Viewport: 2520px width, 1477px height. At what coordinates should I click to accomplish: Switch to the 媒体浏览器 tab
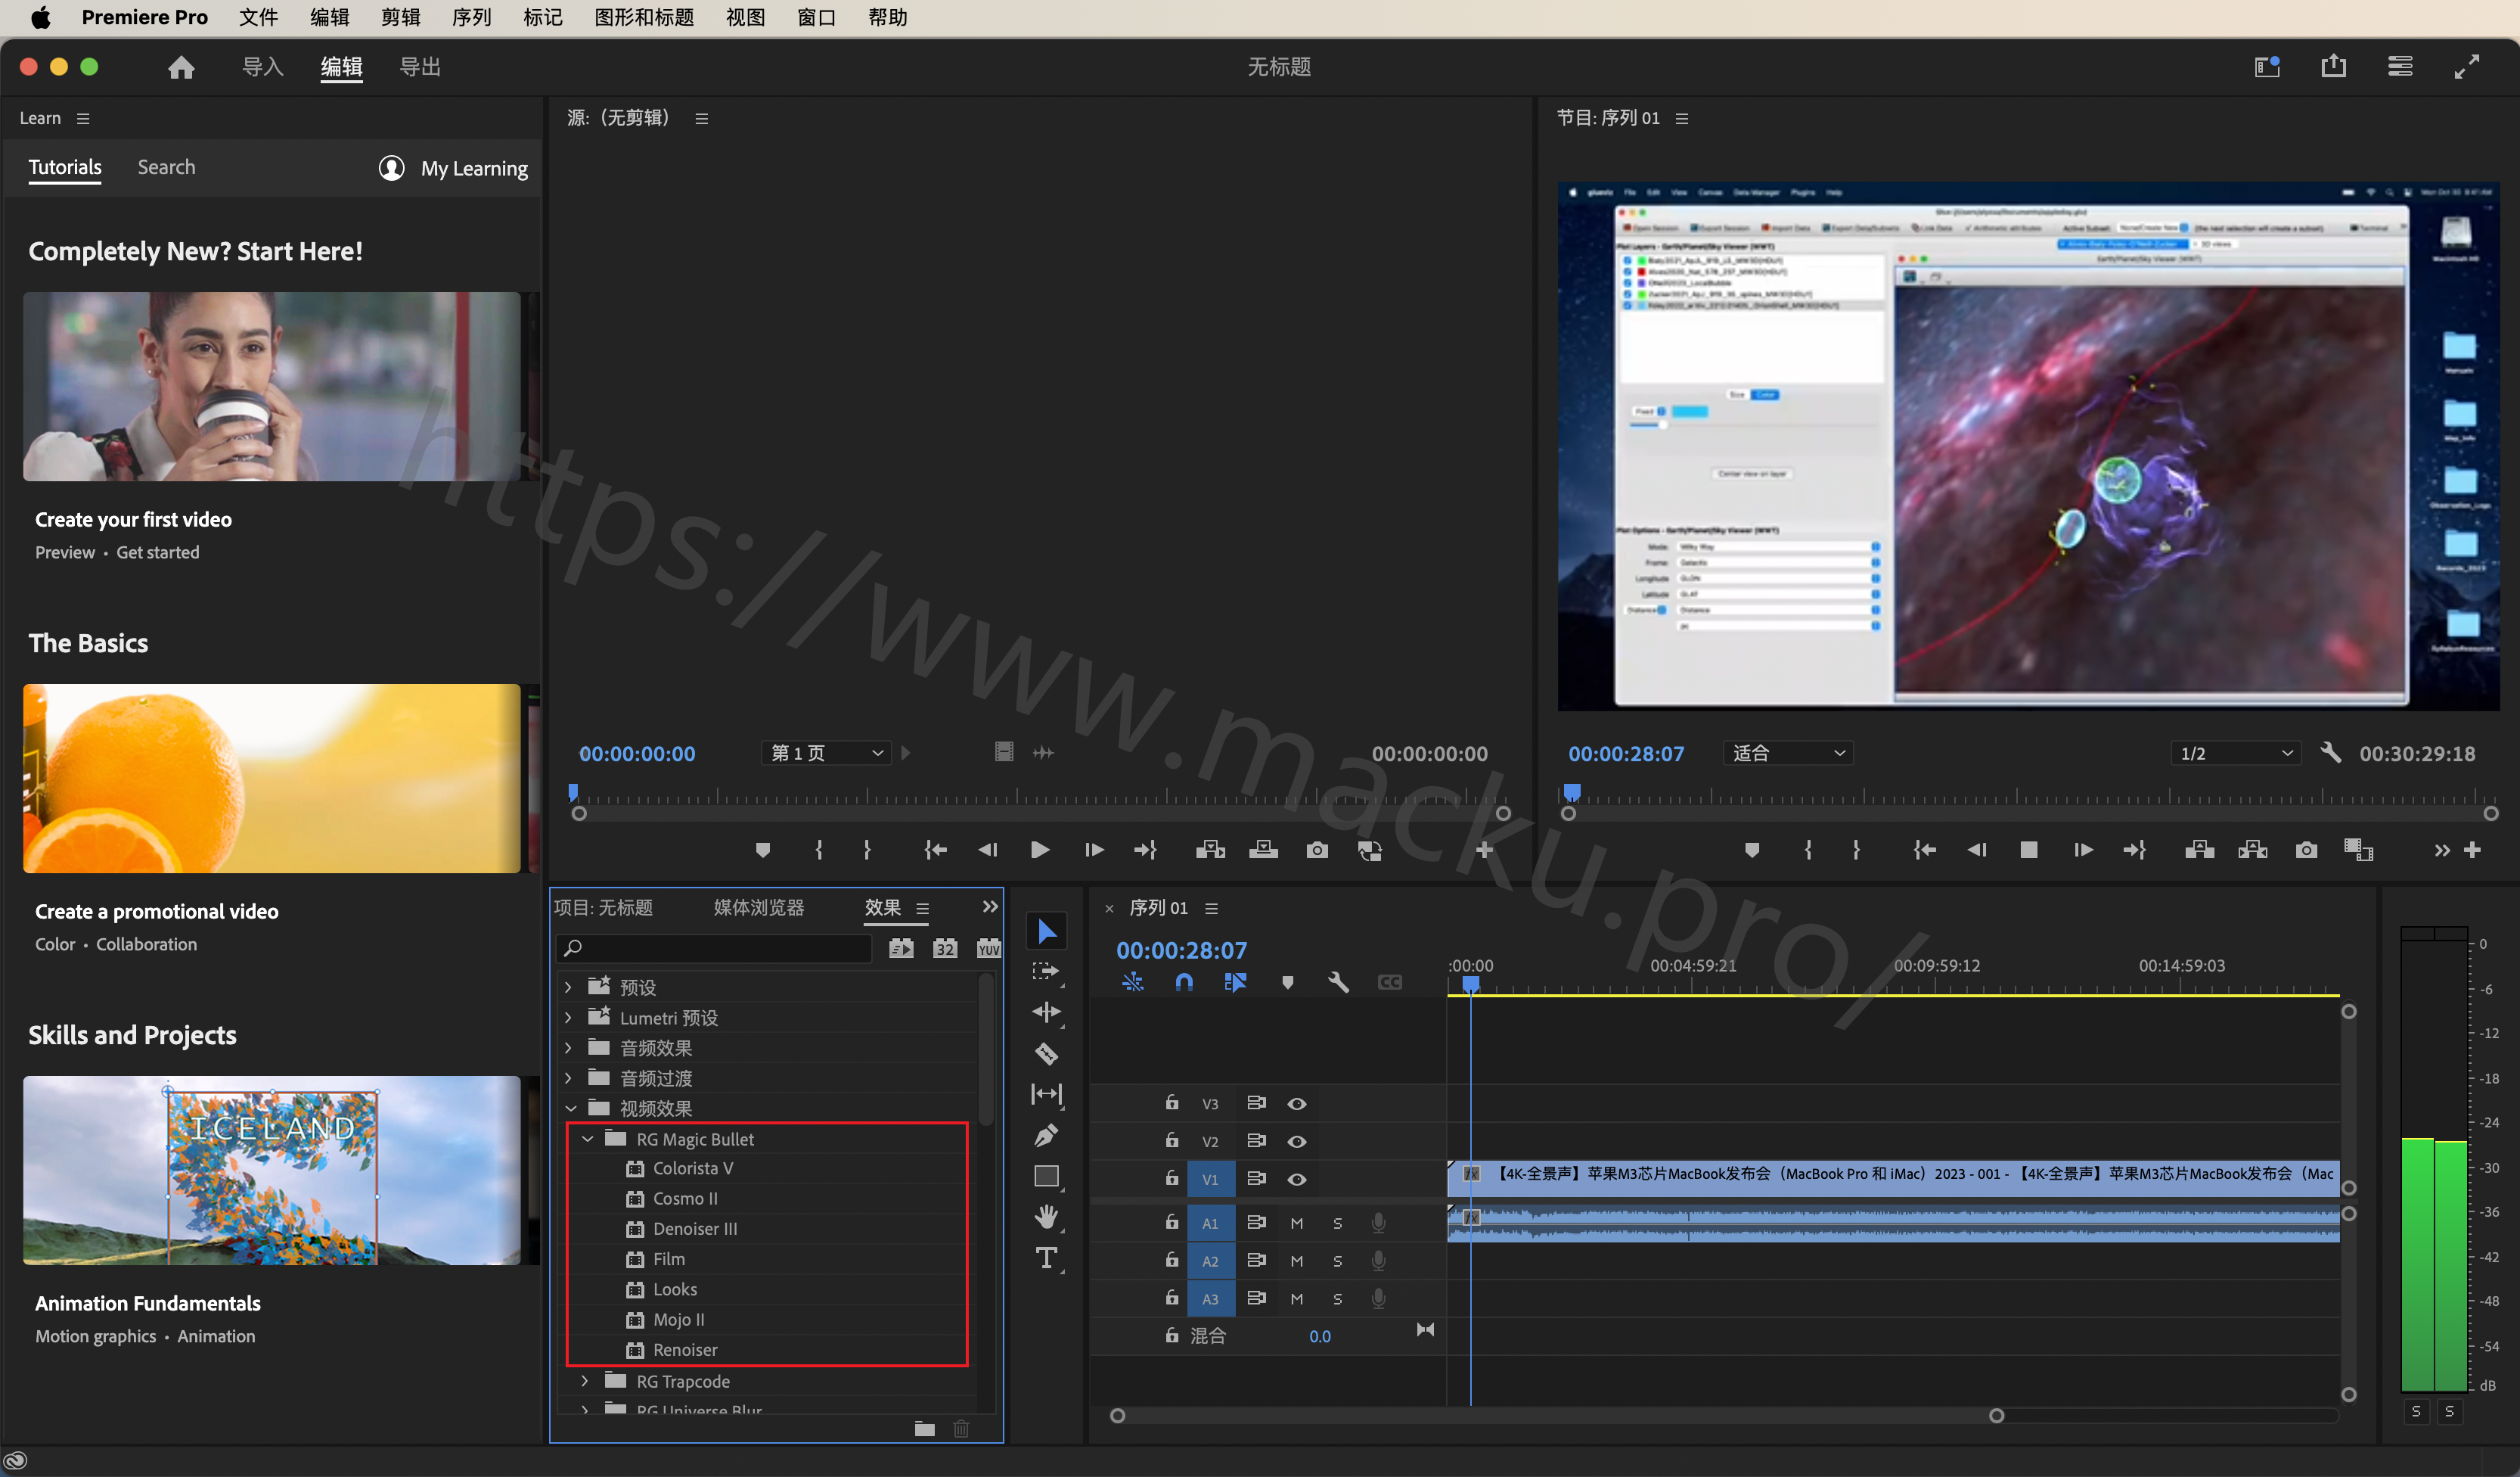coord(759,908)
